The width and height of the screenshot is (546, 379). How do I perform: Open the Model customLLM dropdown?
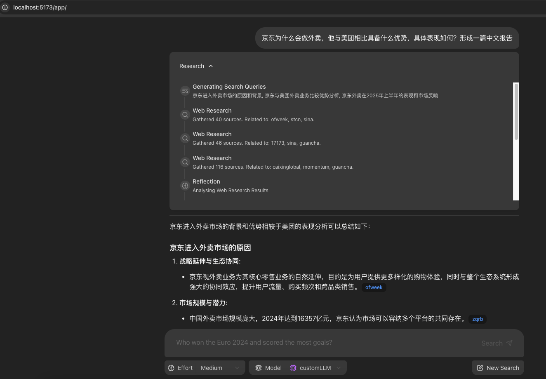point(315,368)
